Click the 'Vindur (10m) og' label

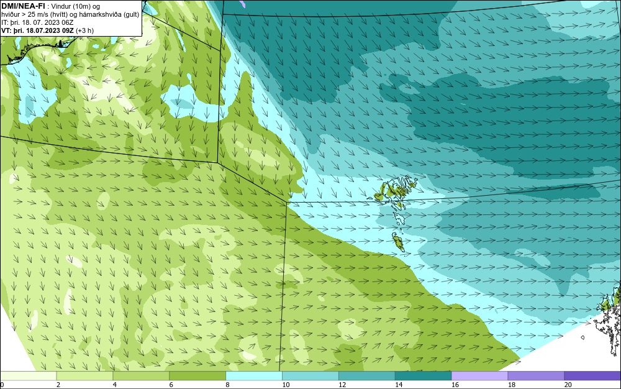(76, 6)
